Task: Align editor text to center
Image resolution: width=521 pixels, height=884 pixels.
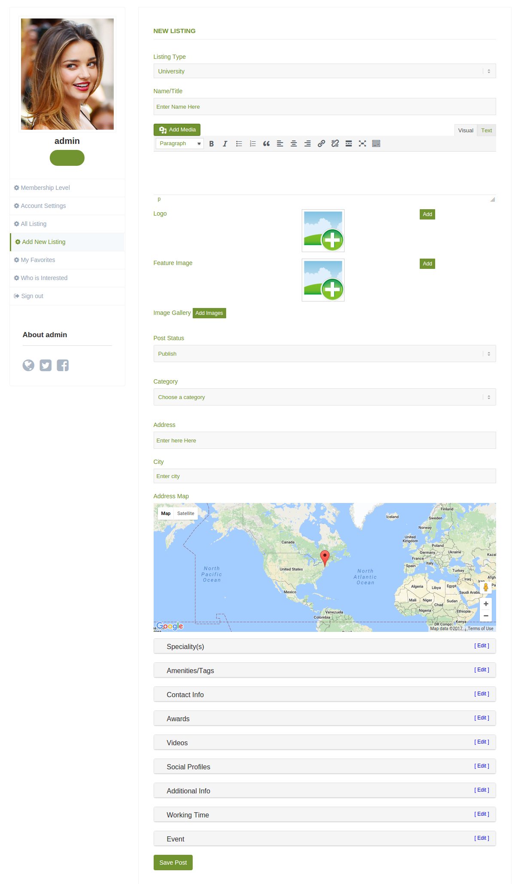Action: tap(294, 144)
